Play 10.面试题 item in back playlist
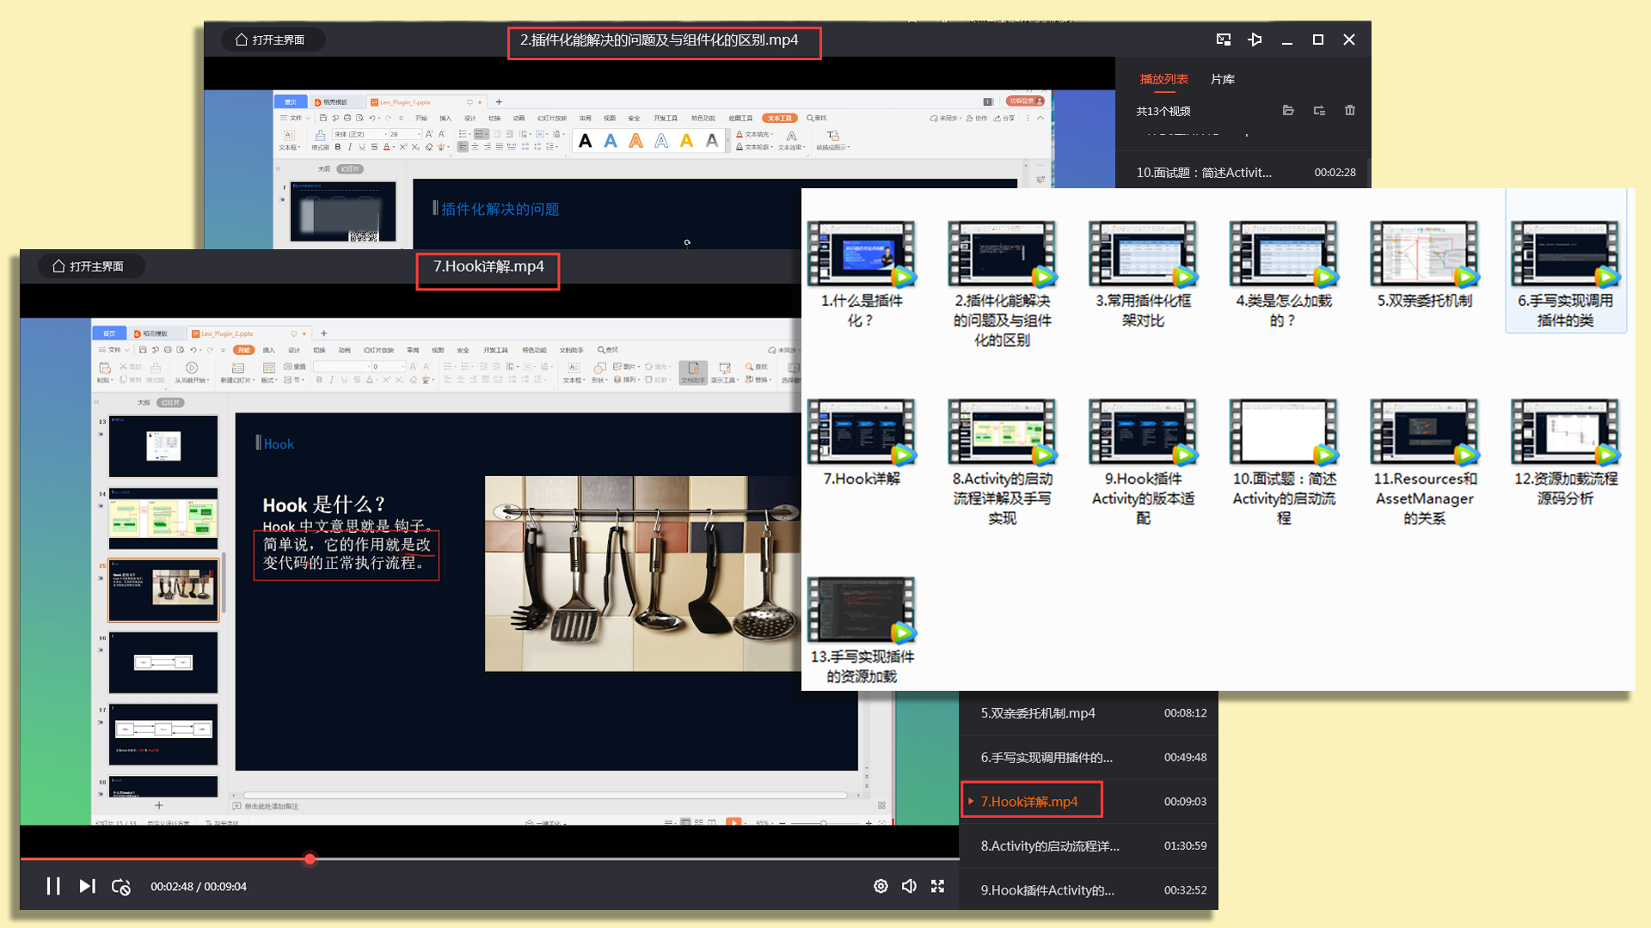 1243,172
